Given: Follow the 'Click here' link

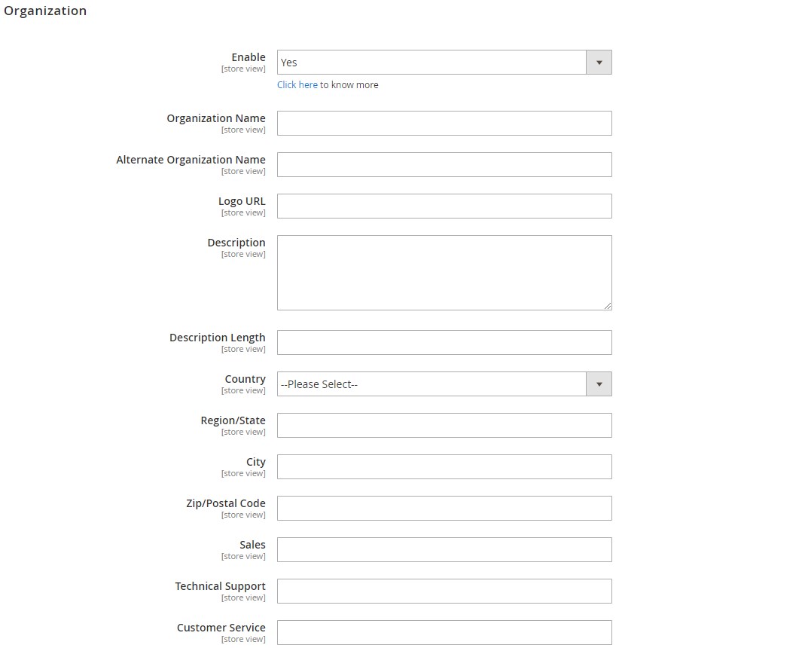Looking at the screenshot, I should point(297,85).
